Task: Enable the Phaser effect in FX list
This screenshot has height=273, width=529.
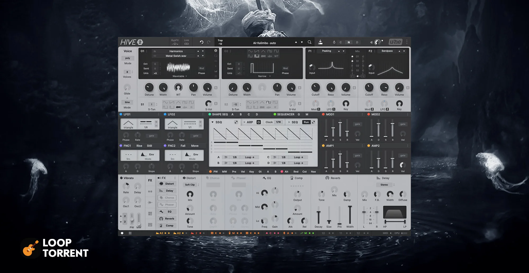Action: click(167, 205)
